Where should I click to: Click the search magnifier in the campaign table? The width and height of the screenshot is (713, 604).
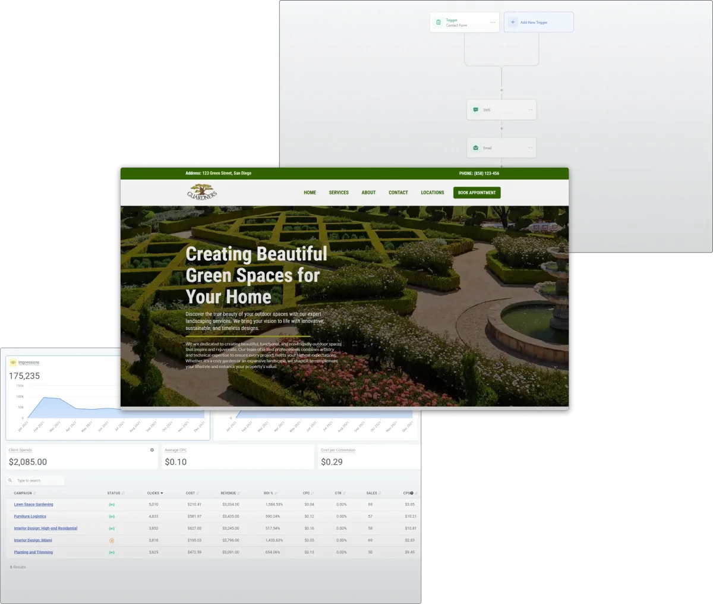tap(10, 480)
